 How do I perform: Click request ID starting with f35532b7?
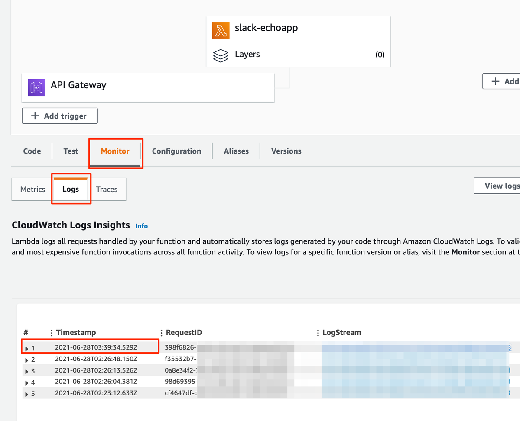181,359
